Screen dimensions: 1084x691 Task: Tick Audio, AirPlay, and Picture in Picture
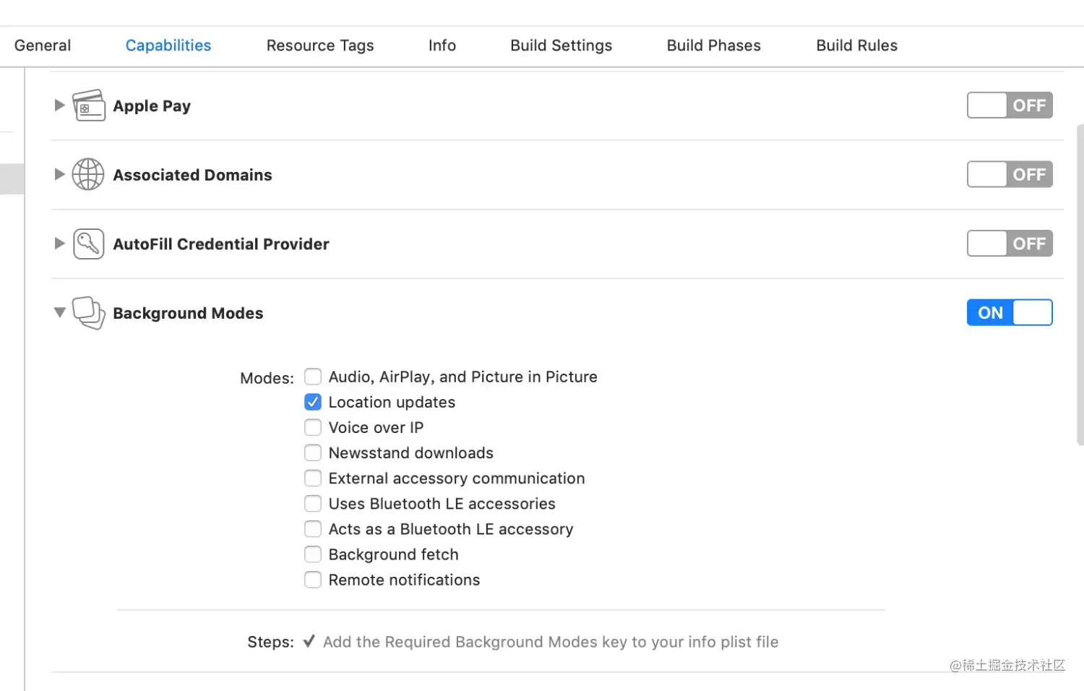coord(313,377)
